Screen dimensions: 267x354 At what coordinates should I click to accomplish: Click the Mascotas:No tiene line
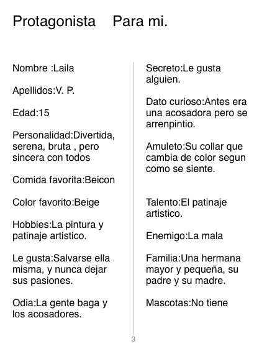(x=187, y=303)
